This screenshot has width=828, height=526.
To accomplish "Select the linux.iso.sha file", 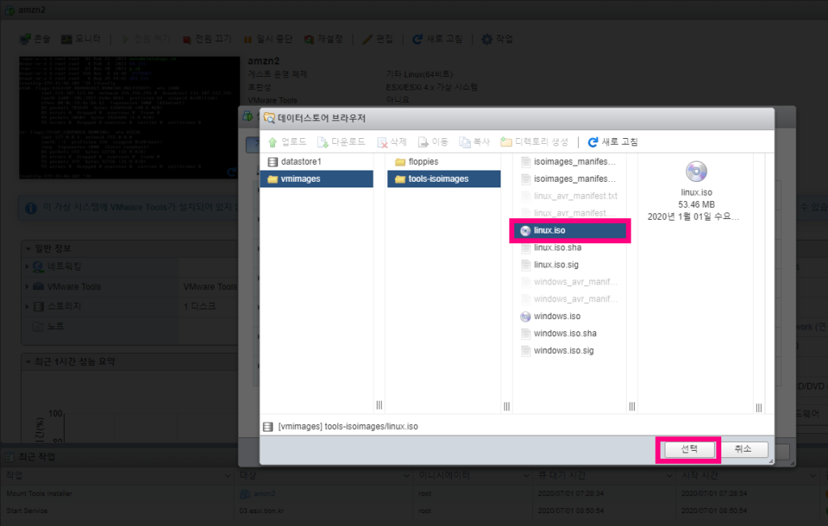I will pyautogui.click(x=570, y=247).
